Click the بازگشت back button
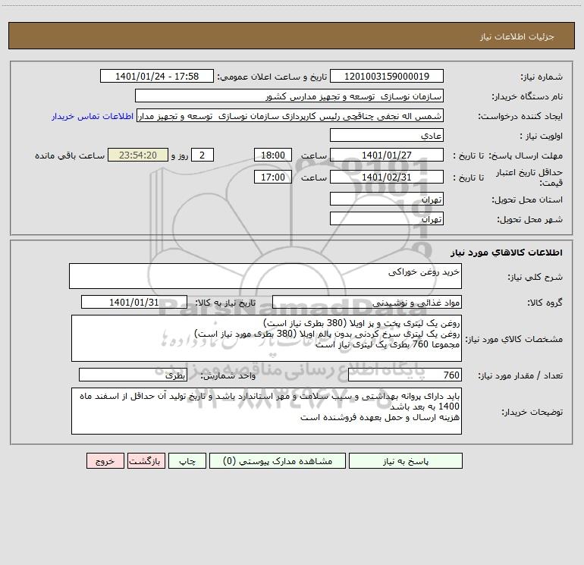 [x=146, y=460]
